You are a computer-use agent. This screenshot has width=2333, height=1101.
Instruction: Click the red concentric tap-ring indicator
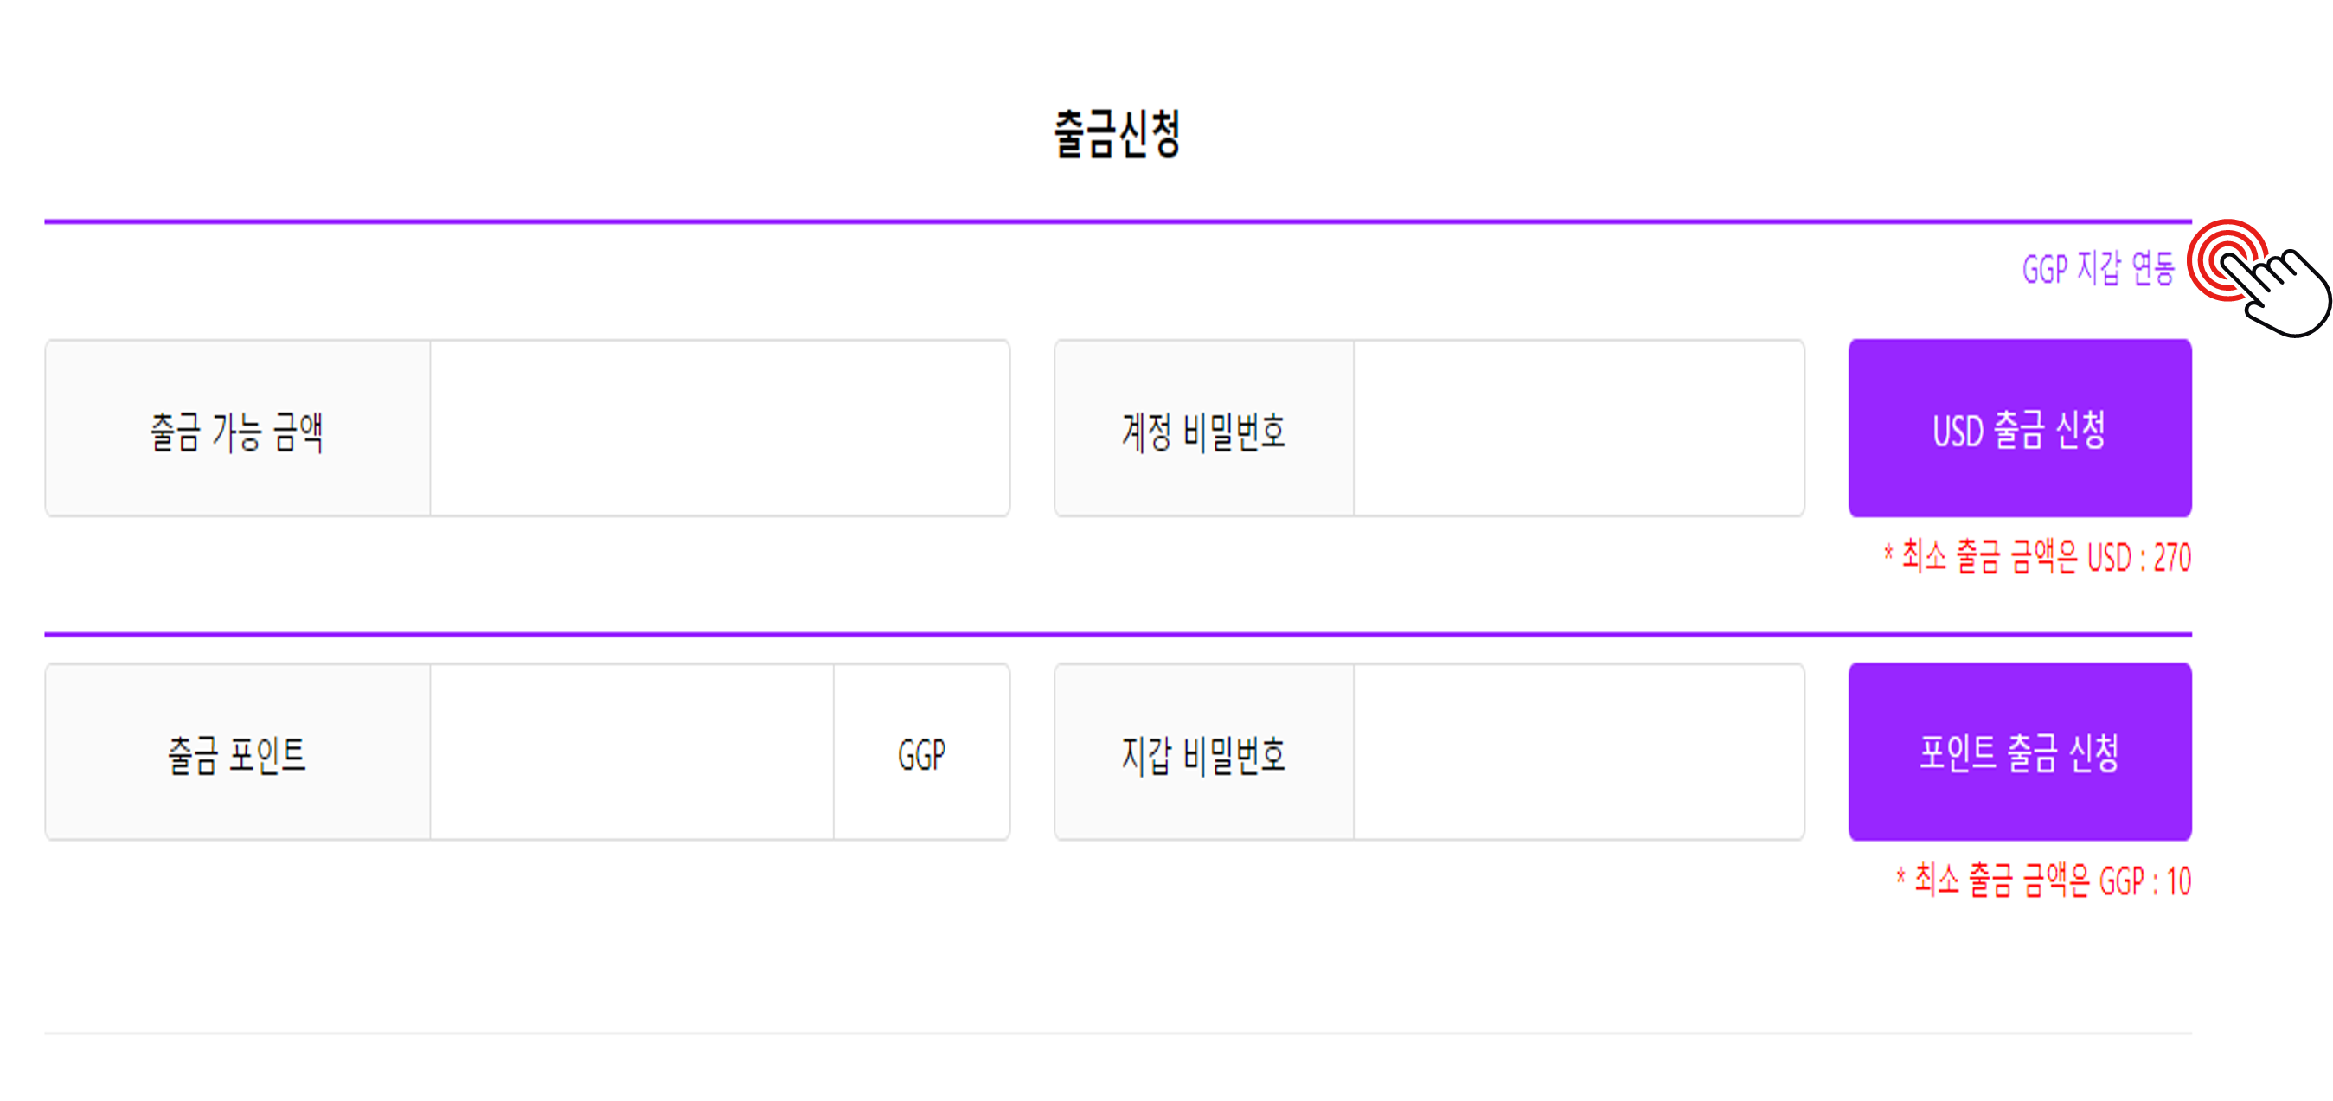click(x=2227, y=259)
